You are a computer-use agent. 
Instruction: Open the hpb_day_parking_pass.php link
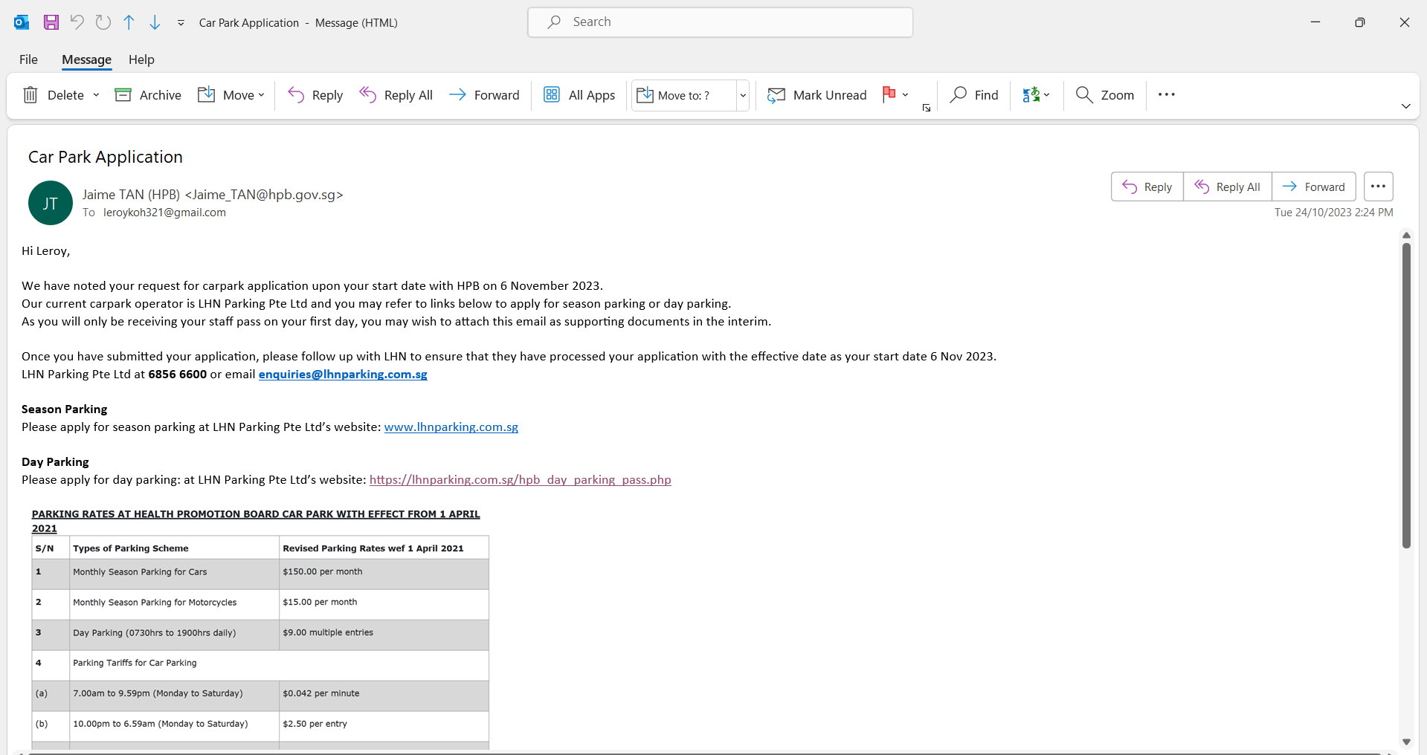[x=521, y=480]
